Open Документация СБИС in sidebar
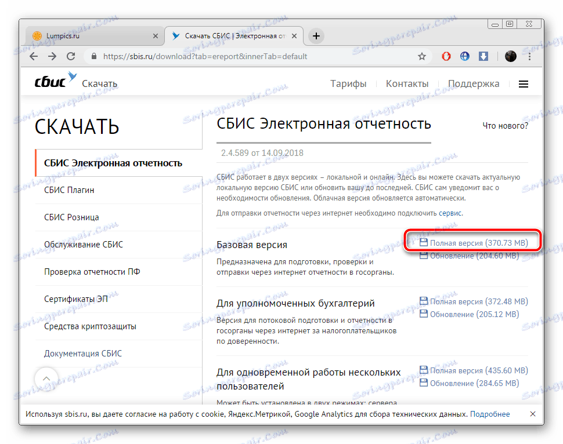563x444 pixels. tap(119, 354)
